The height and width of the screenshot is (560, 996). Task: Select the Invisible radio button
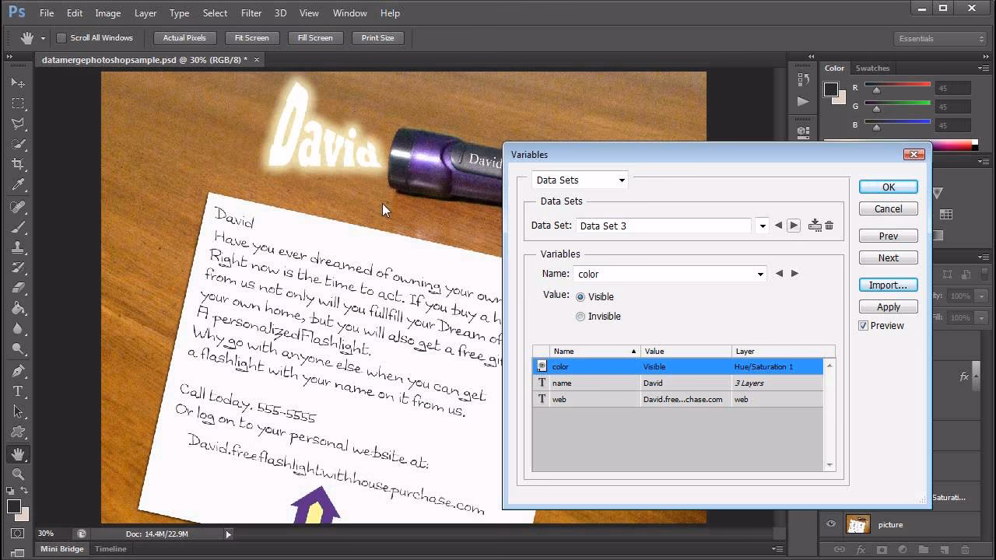click(x=580, y=317)
